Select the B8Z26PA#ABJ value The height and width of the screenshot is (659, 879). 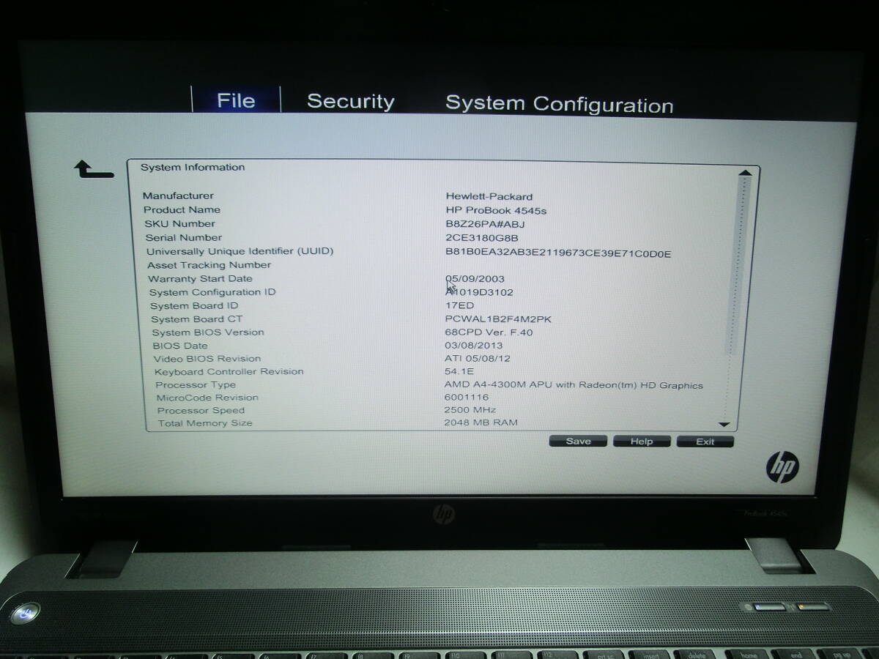click(485, 224)
